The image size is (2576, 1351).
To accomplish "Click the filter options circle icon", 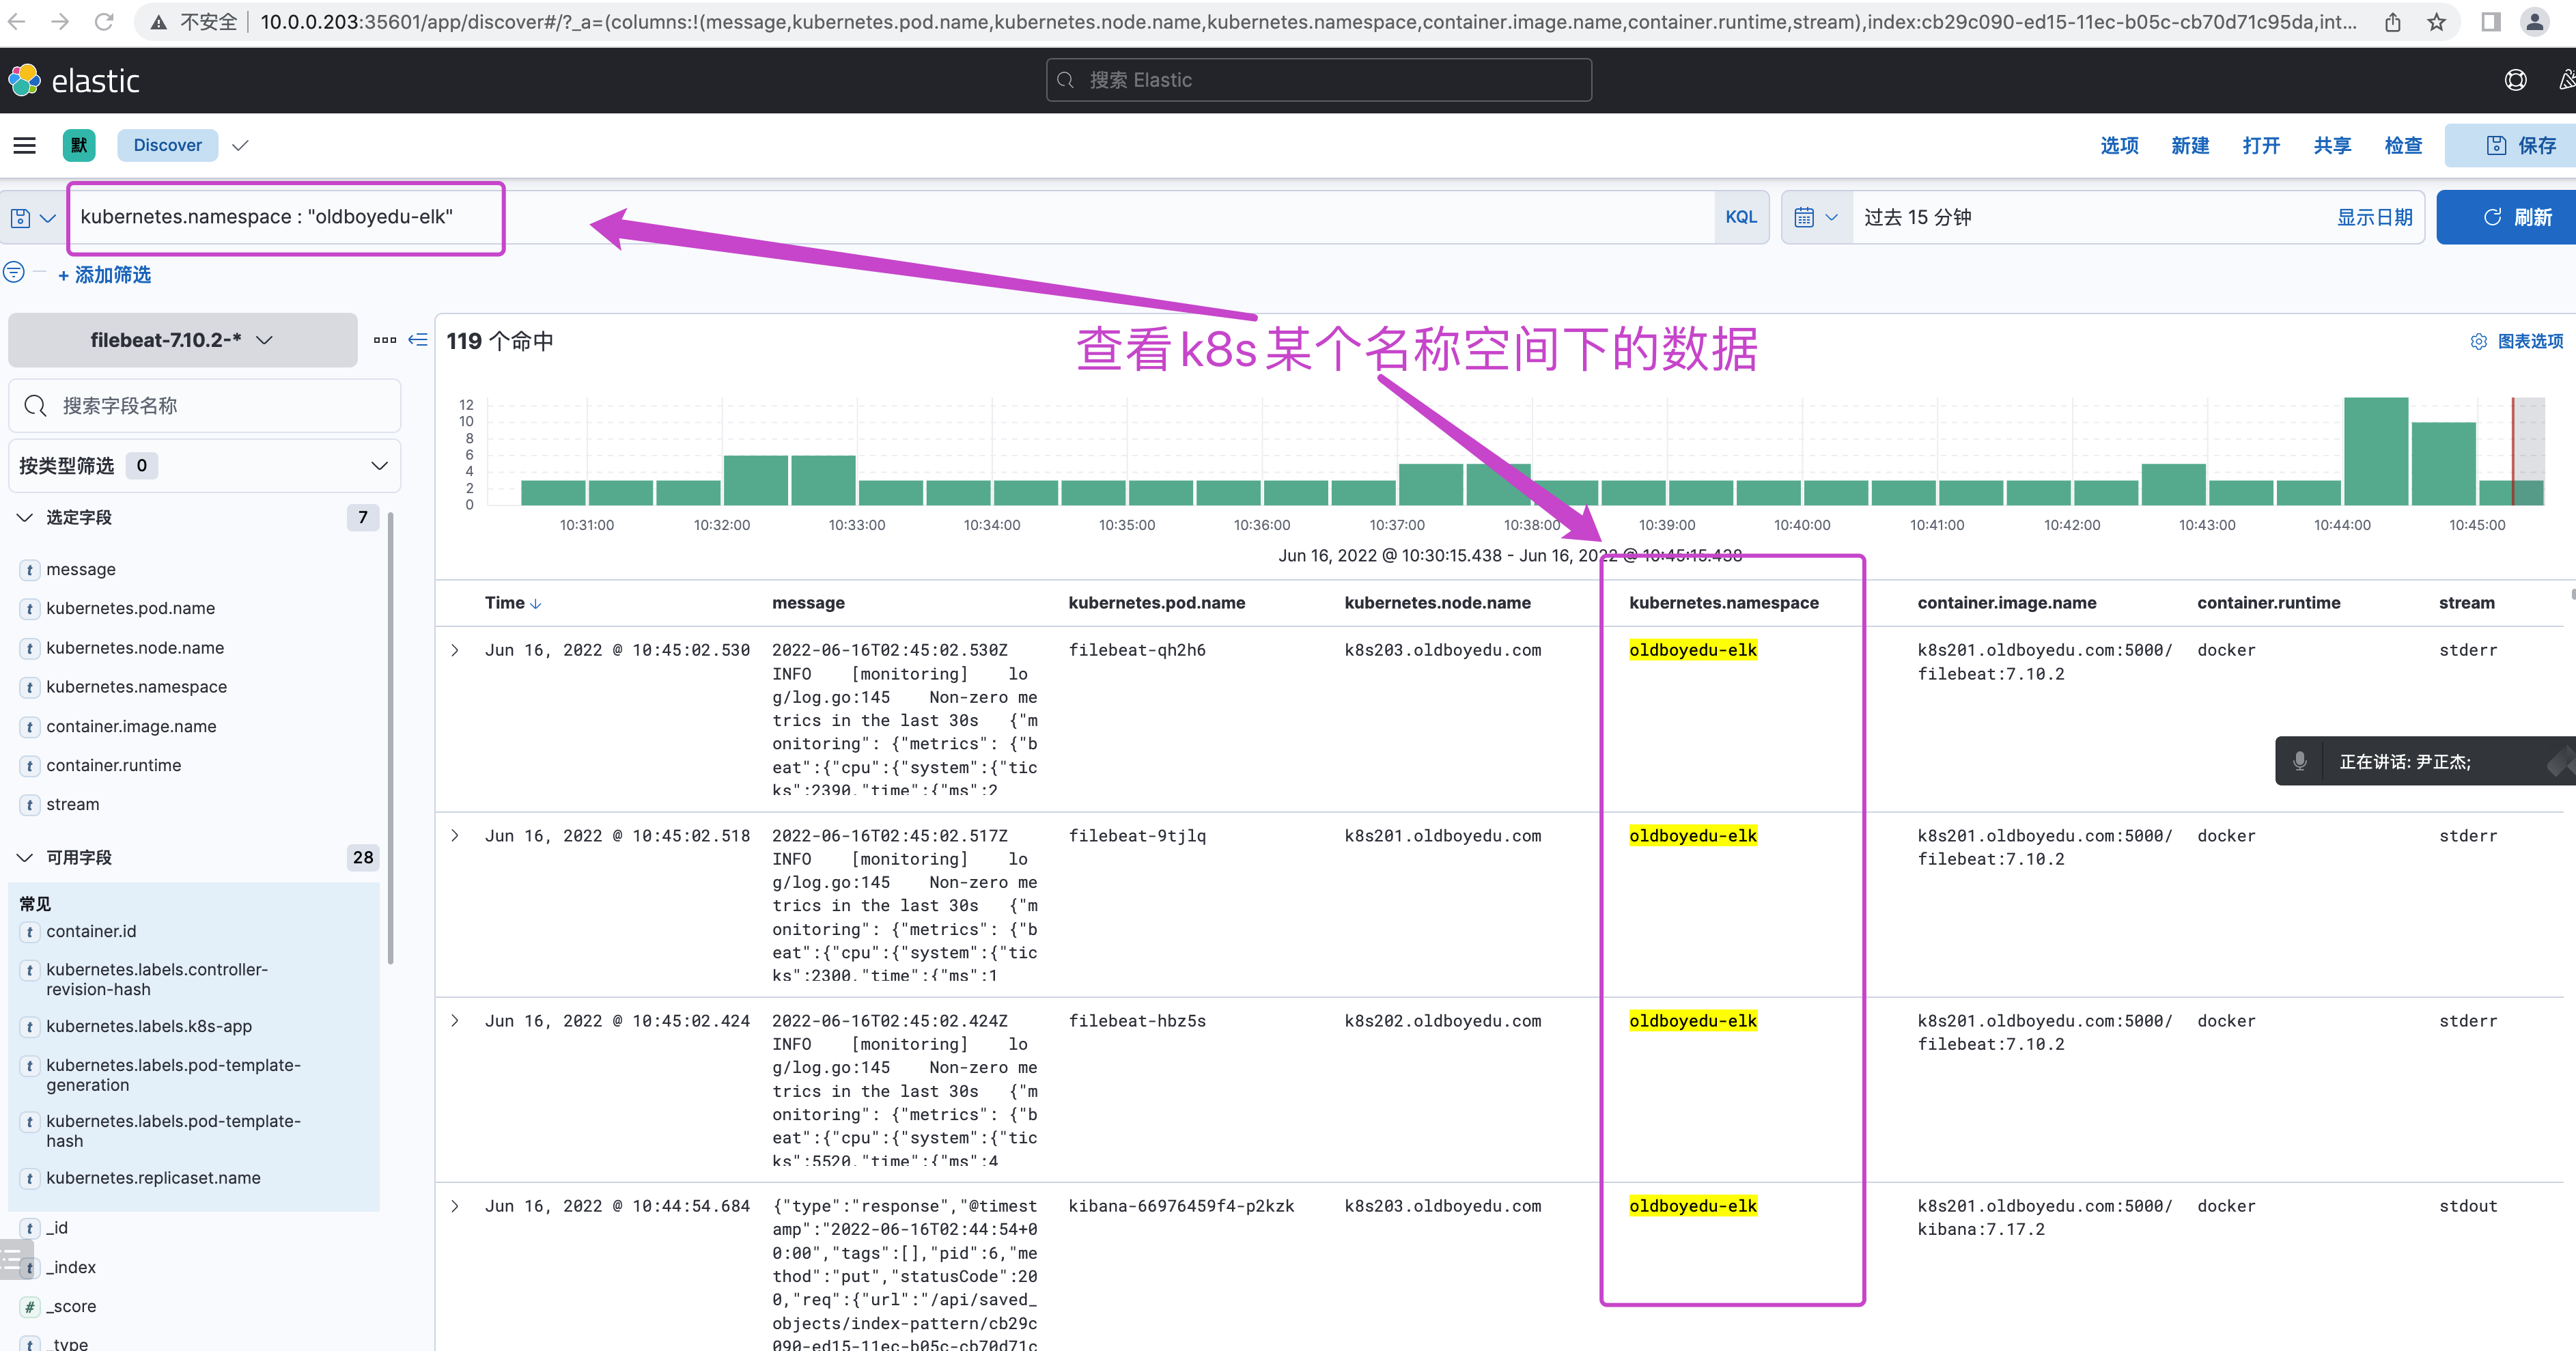I will pyautogui.click(x=14, y=272).
